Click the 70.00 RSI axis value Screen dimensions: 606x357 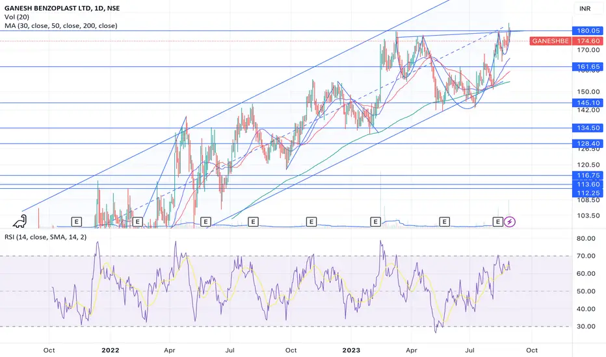point(586,256)
